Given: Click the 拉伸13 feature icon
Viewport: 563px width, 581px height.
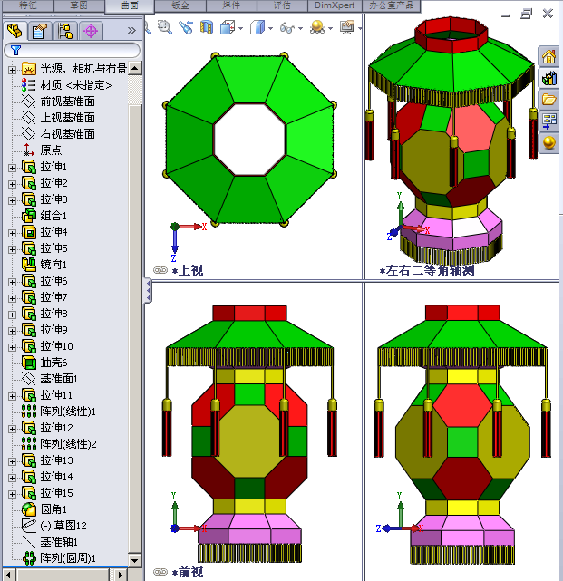Looking at the screenshot, I should click(x=28, y=460).
